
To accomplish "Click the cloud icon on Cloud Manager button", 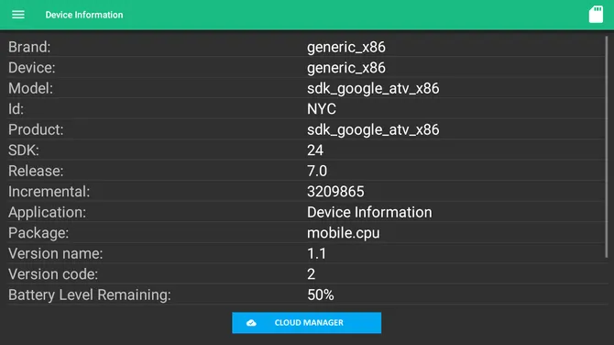I will [x=251, y=323].
